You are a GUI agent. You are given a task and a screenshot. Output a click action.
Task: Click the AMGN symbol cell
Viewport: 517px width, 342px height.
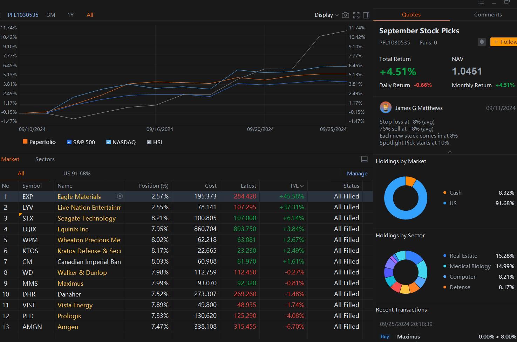pyautogui.click(x=32, y=327)
